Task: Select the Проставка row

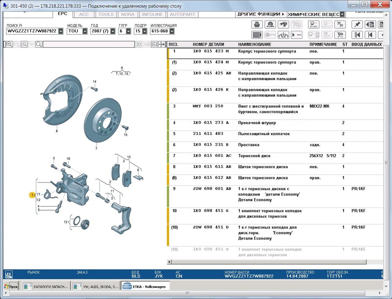Action: 275,145
